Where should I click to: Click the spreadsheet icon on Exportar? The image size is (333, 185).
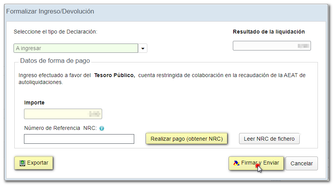(x=22, y=163)
